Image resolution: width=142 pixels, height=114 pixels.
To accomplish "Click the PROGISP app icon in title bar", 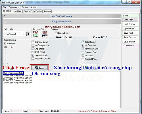I will (3, 3).
